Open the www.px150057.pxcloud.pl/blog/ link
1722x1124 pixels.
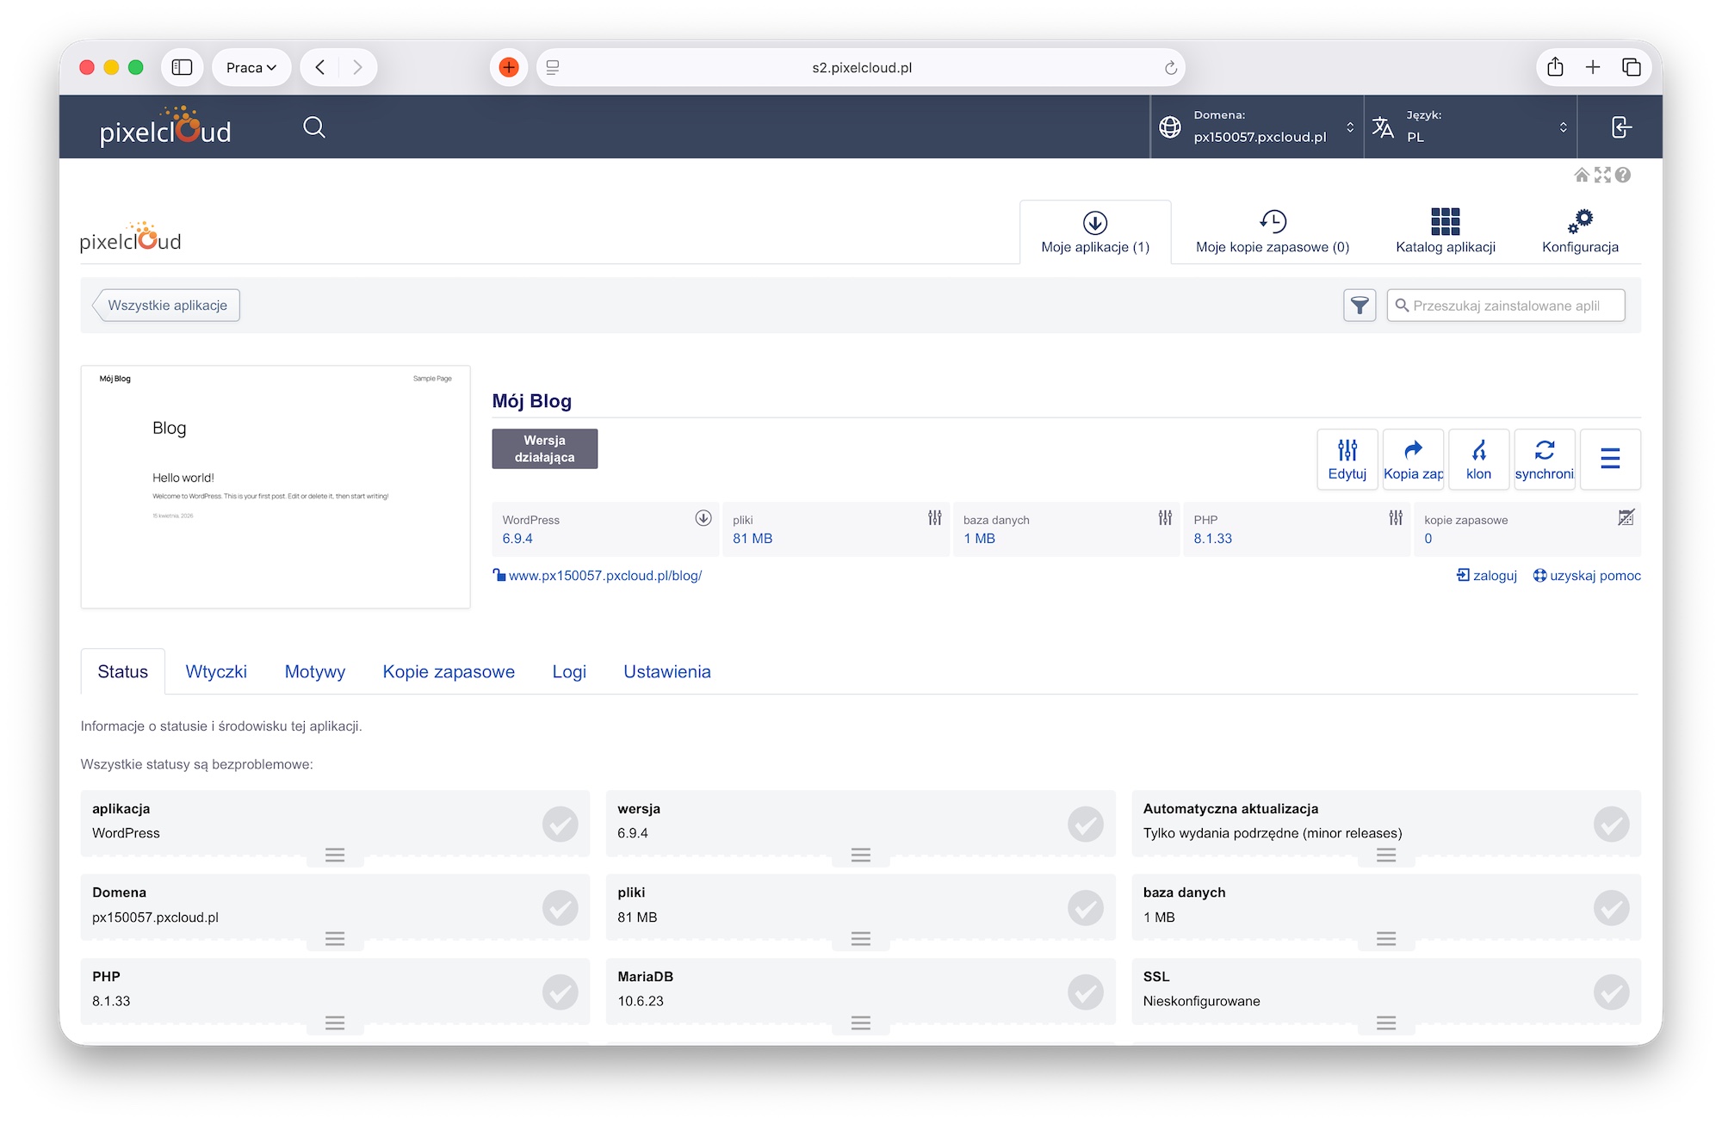point(604,576)
